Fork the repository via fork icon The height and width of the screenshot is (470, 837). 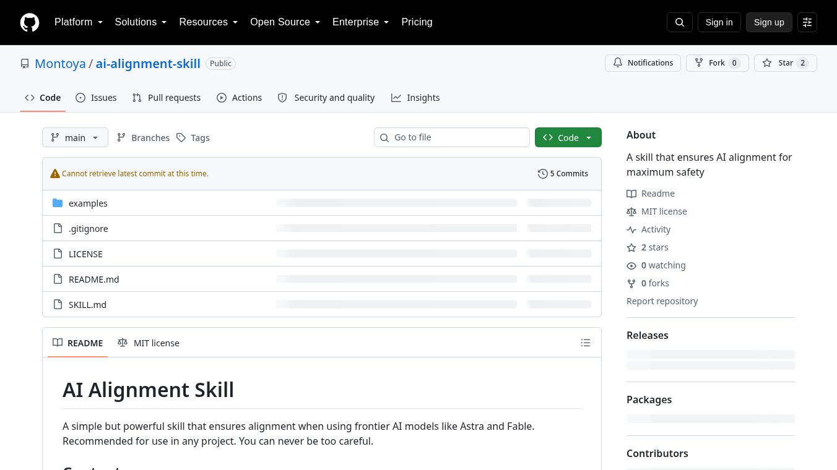pos(699,63)
